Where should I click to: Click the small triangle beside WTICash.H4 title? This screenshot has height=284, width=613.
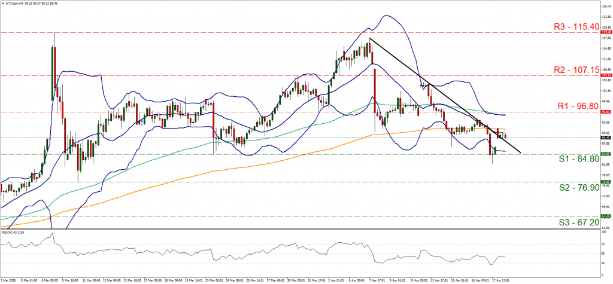point(3,2)
